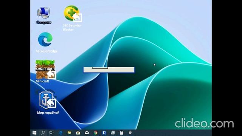This screenshot has width=242, height=136.
Task: Open the Windows Start menu
Action: (34, 133)
